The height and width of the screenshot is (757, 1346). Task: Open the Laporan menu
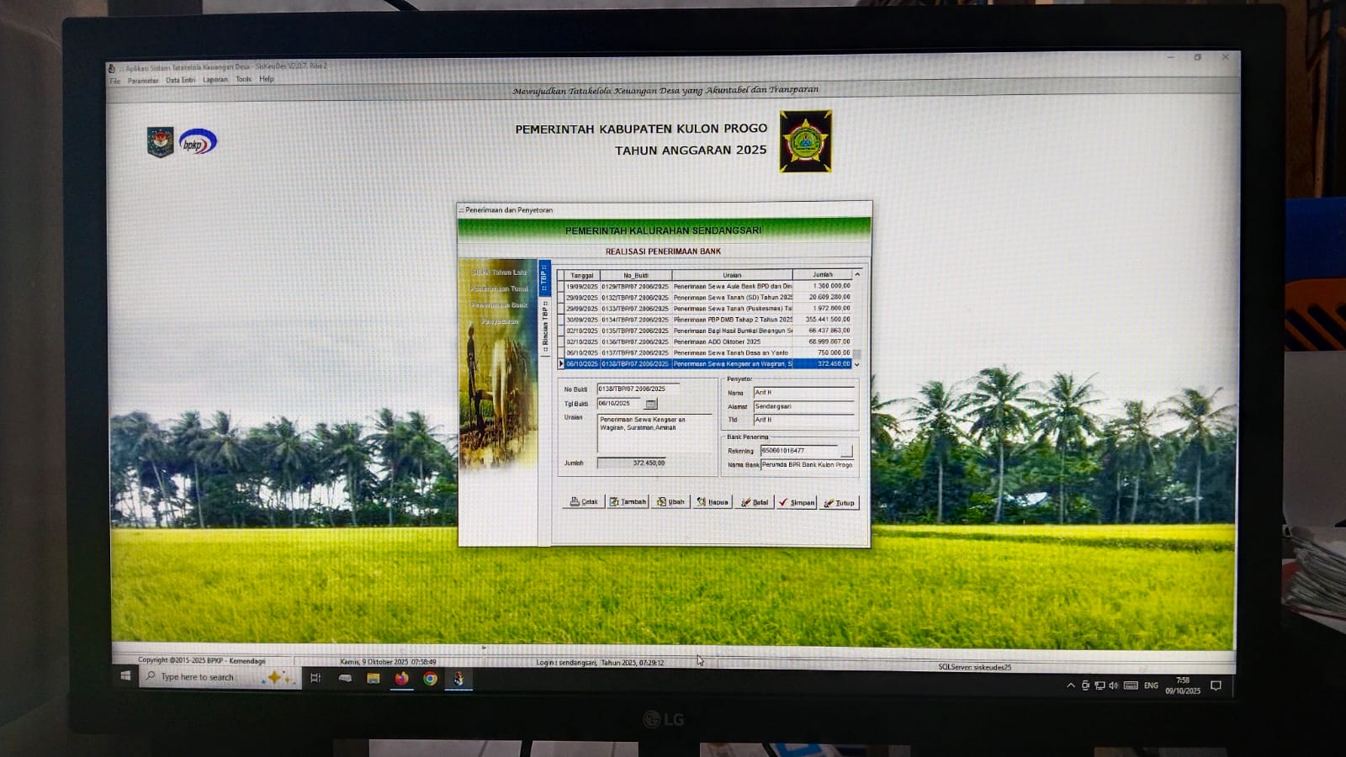(215, 80)
